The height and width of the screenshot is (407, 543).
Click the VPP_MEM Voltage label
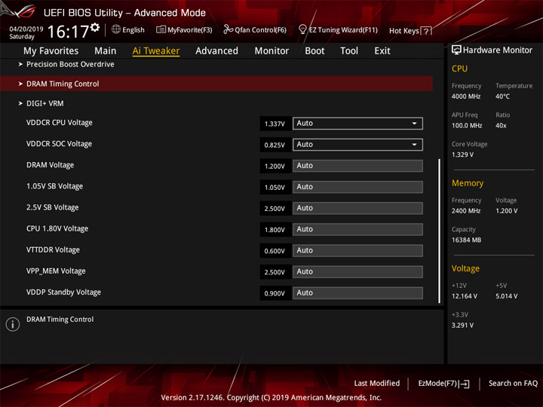tap(56, 271)
